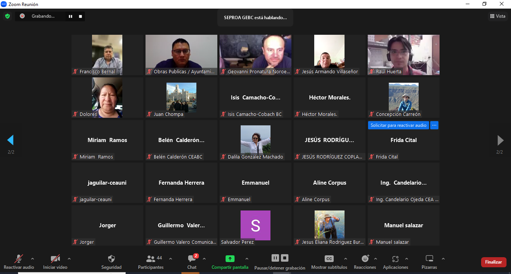Open the Seguridad shield icon
Screen dimensions: 511x274
[111, 259]
